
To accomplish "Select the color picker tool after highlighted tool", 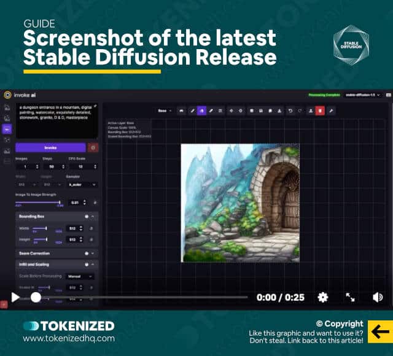I will pos(211,110).
